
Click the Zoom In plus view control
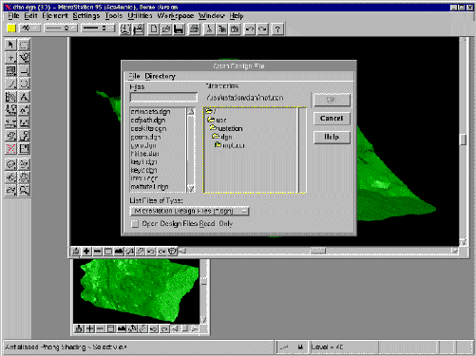point(86,252)
